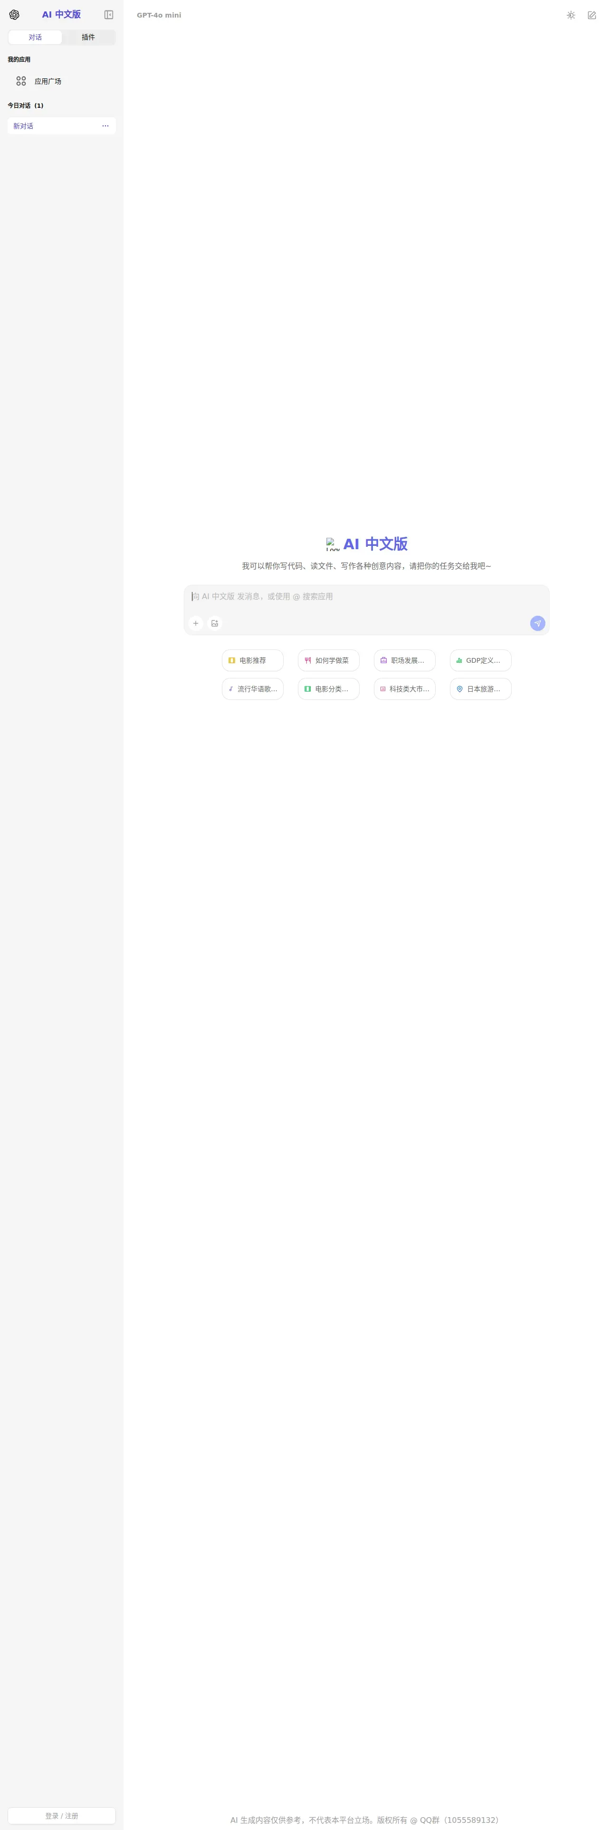The height and width of the screenshot is (1830, 610).
Task: Click the 登录 / 注册 button
Action: click(x=62, y=1815)
